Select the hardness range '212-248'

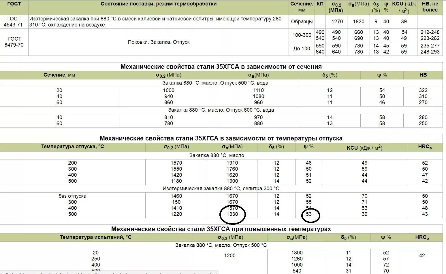[430, 32]
